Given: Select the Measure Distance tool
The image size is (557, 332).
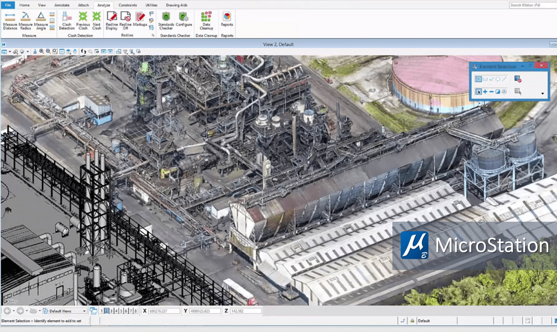Looking at the screenshot, I should 10,21.
